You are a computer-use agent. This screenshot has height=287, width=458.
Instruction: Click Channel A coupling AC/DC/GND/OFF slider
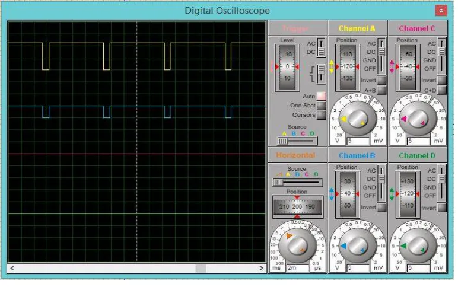(381, 56)
